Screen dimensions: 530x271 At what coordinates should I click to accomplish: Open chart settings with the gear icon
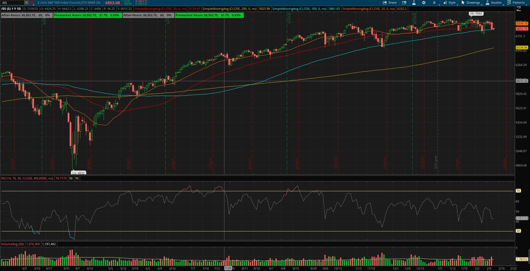[424, 3]
